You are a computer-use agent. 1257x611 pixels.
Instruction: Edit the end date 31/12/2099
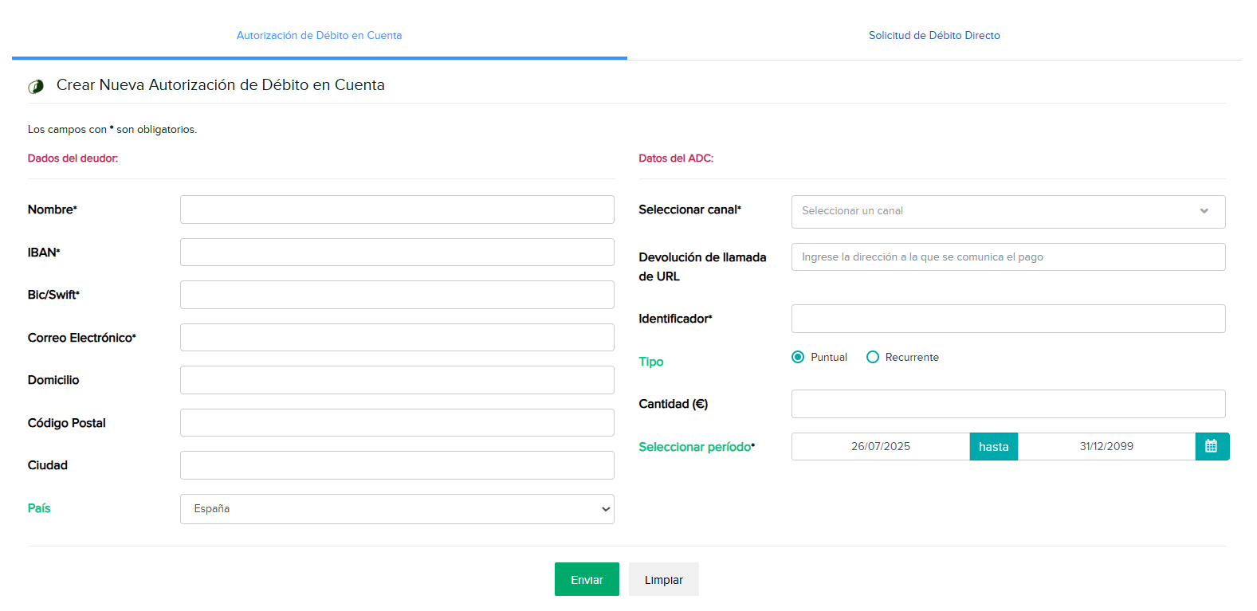tap(1106, 446)
